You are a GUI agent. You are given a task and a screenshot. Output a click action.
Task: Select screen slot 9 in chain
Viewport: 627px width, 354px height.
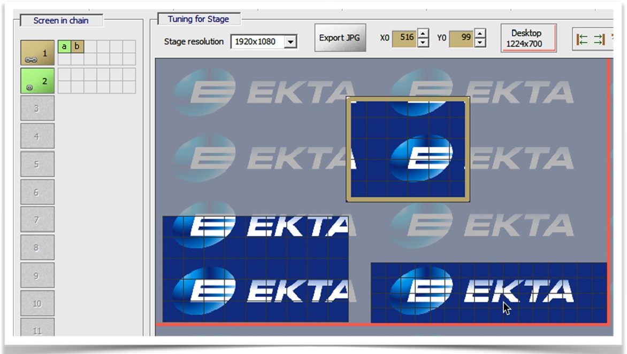[37, 276]
